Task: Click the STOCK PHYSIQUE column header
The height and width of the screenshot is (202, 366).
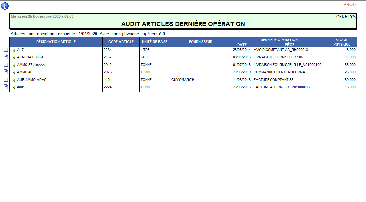Action: [341, 42]
